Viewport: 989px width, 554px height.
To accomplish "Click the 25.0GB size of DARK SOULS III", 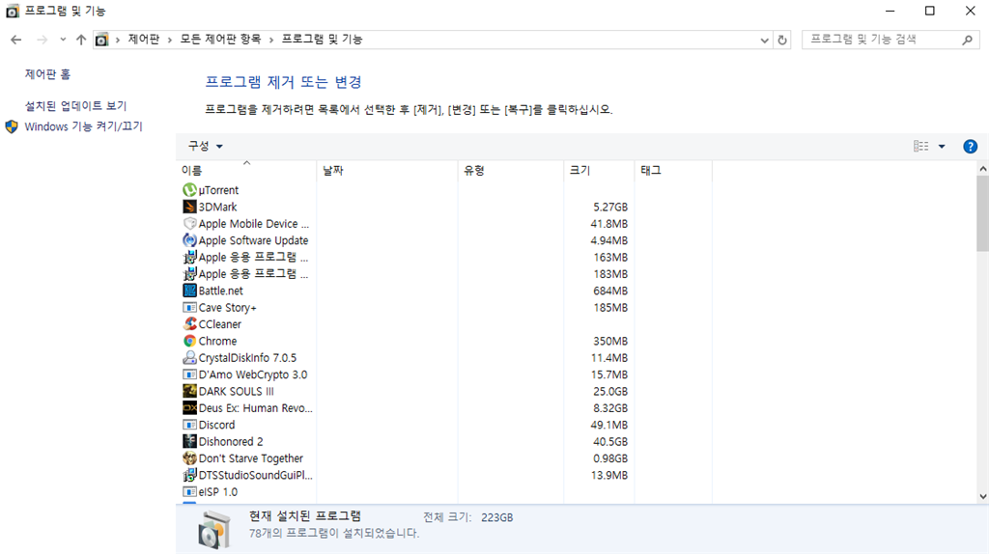I will pyautogui.click(x=610, y=392).
